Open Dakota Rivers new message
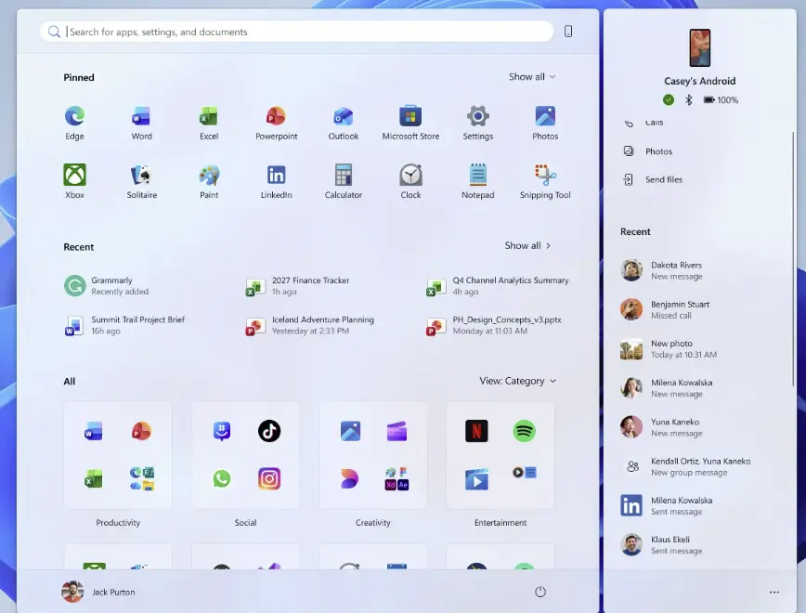 click(x=661, y=270)
